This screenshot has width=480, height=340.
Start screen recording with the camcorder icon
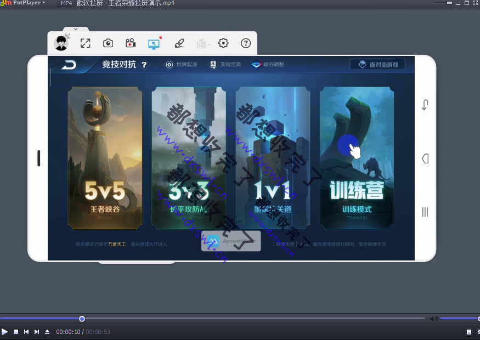131,43
